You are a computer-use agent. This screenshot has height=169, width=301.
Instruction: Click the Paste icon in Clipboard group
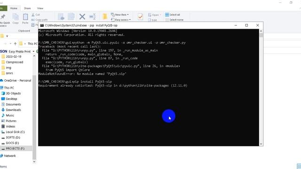click(x=25, y=17)
